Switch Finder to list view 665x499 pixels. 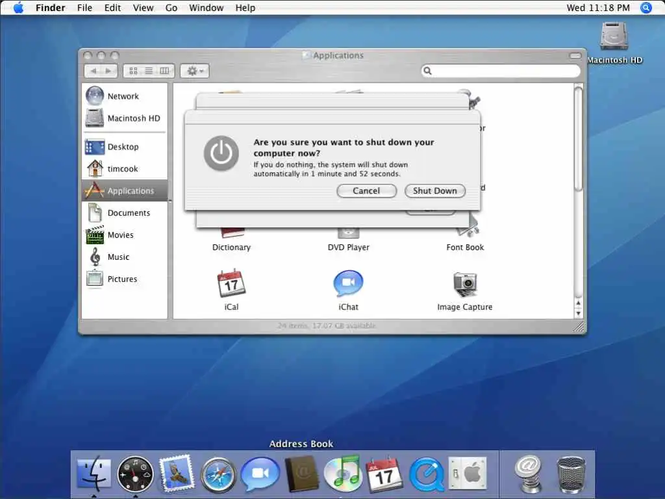(x=149, y=71)
